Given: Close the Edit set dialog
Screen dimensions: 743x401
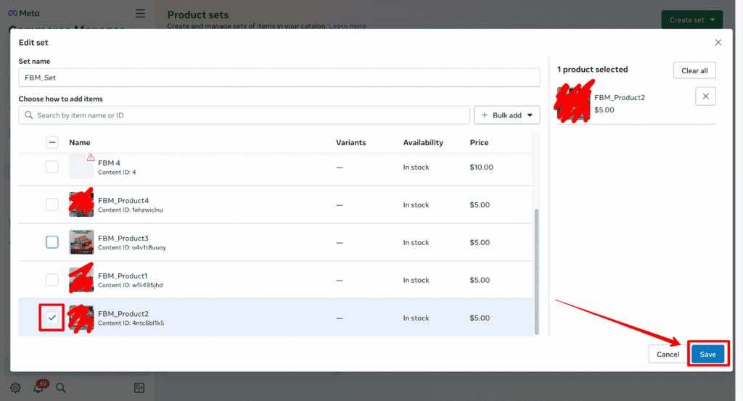Looking at the screenshot, I should coord(718,43).
